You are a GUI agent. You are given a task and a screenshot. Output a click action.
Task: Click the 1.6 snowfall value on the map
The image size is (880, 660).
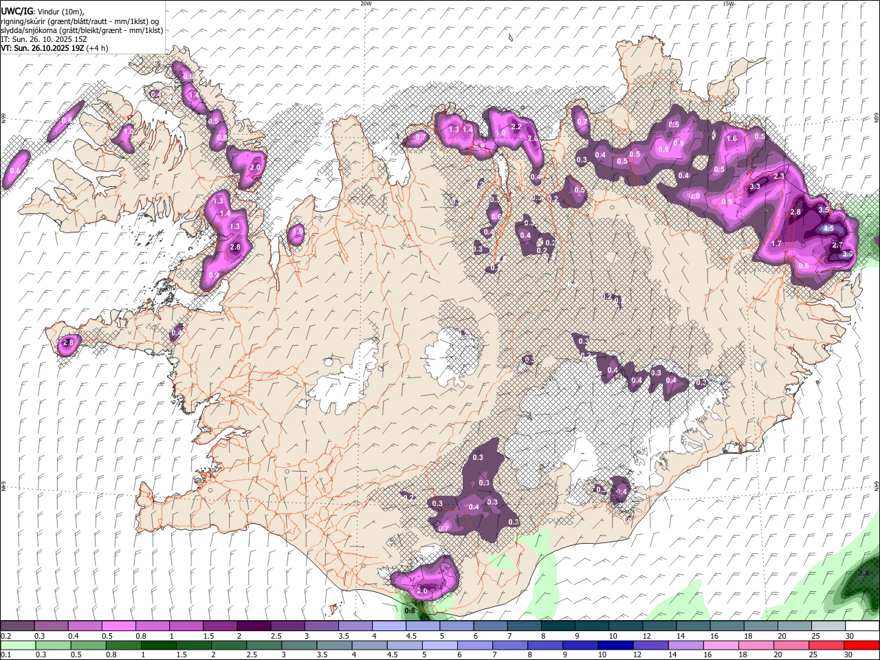pyautogui.click(x=731, y=138)
